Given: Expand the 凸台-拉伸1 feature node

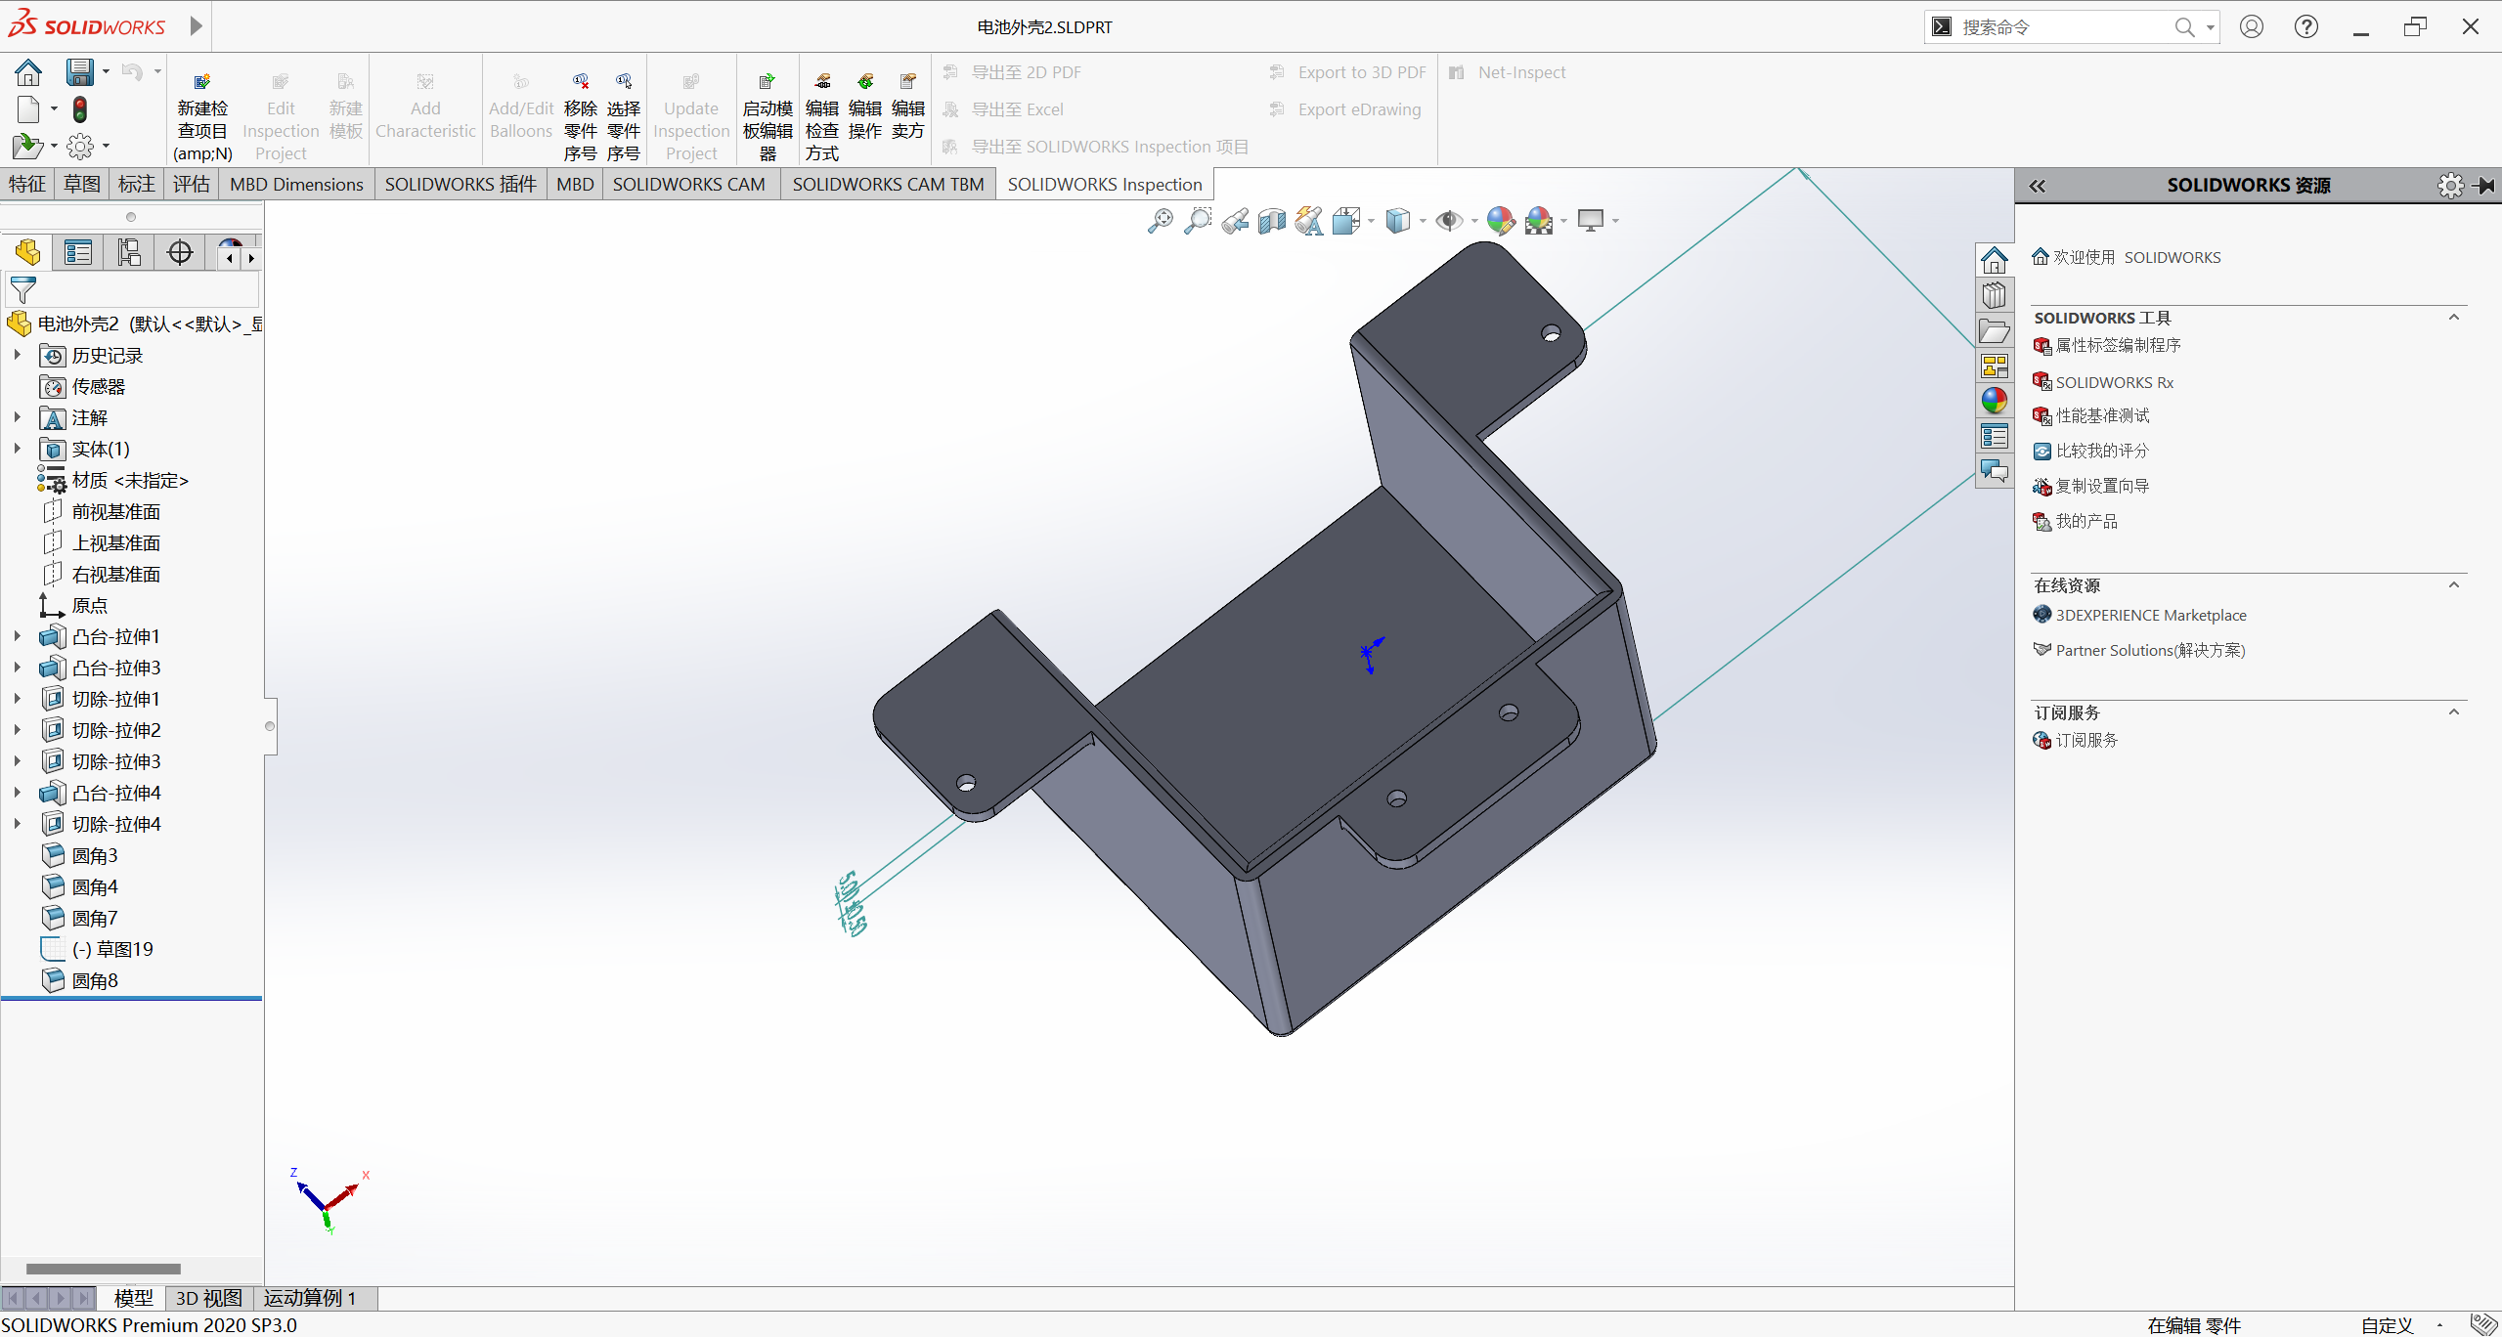Looking at the screenshot, I should 17,636.
